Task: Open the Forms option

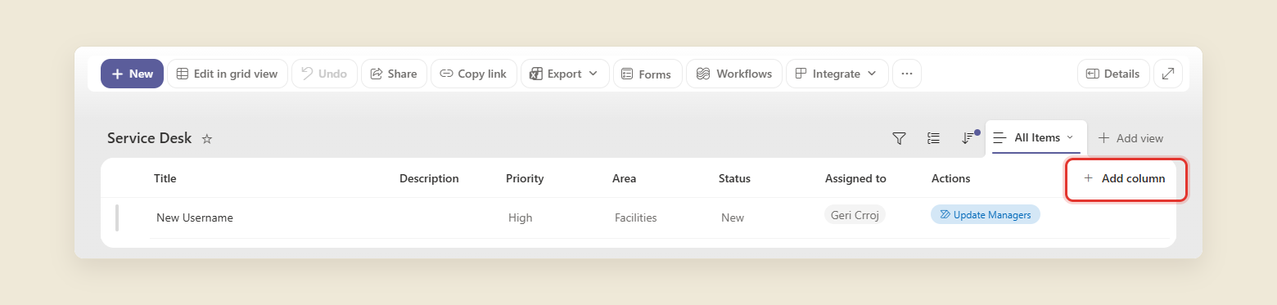Action: pyautogui.click(x=648, y=74)
